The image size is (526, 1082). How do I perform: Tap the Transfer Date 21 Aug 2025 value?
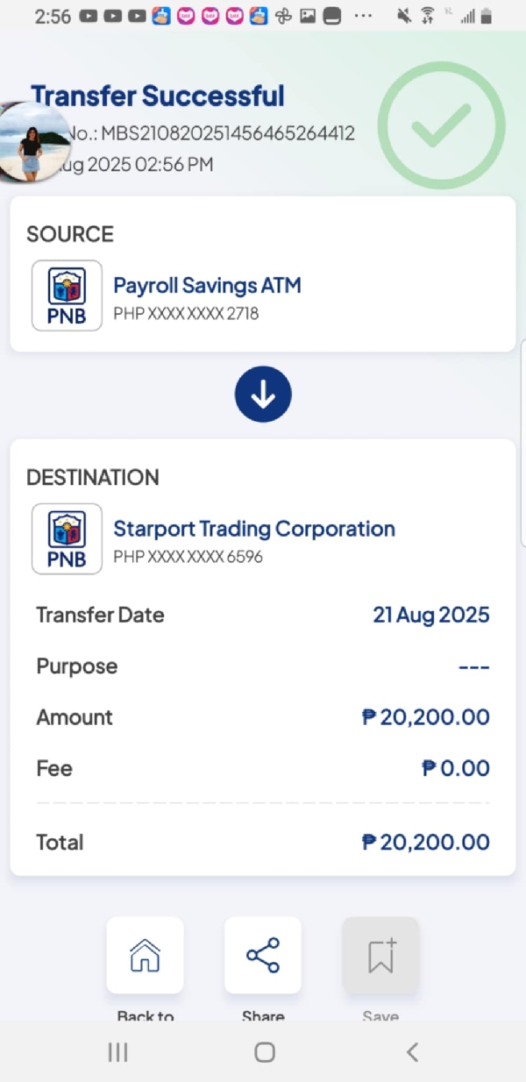click(430, 615)
